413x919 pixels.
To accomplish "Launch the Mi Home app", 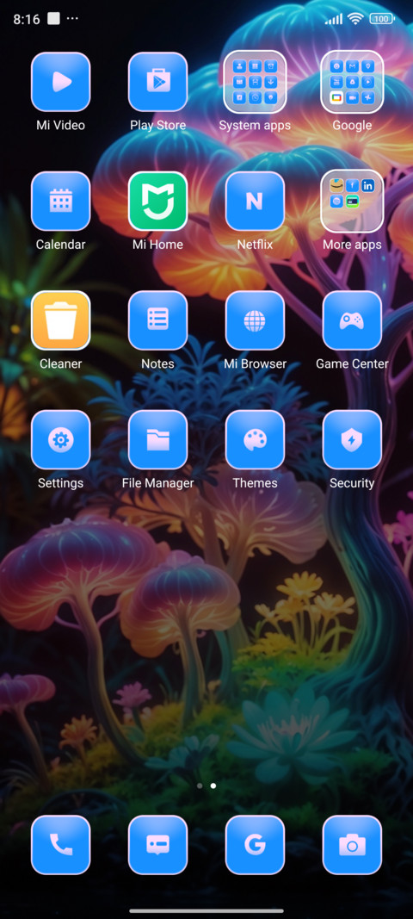I will (x=157, y=201).
